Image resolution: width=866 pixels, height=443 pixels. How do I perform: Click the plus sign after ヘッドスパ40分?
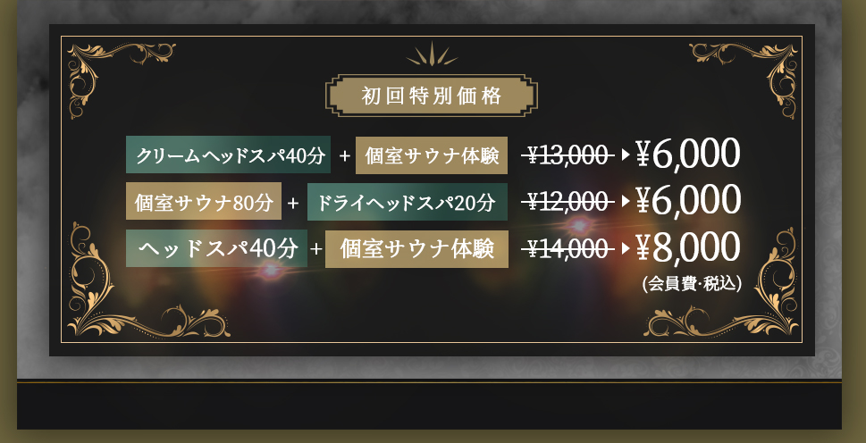tap(315, 249)
